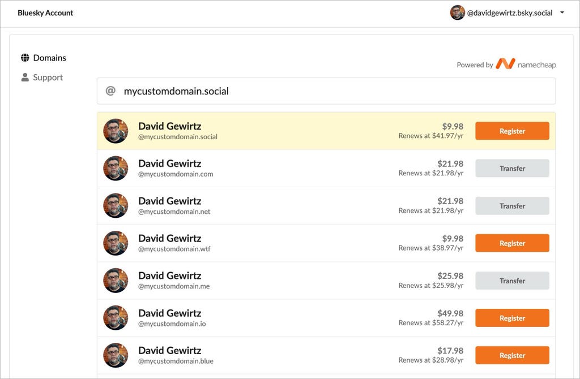Image resolution: width=580 pixels, height=379 pixels.
Task: Click the 'Powered by' label
Action: 475,64
